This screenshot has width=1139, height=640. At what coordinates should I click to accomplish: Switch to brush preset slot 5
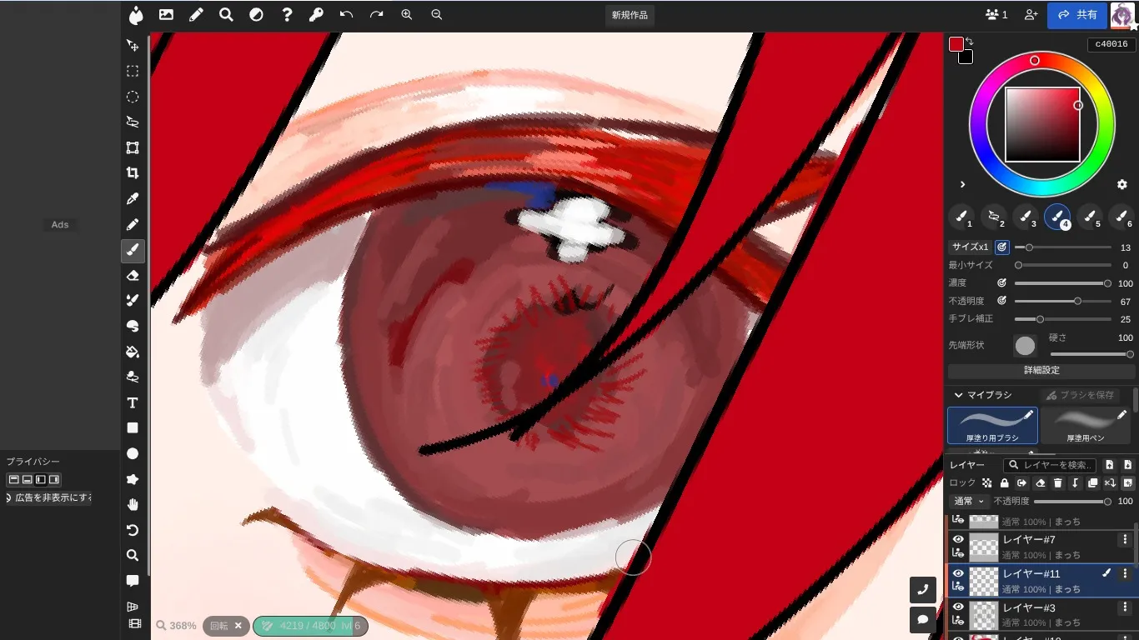[x=1089, y=217]
